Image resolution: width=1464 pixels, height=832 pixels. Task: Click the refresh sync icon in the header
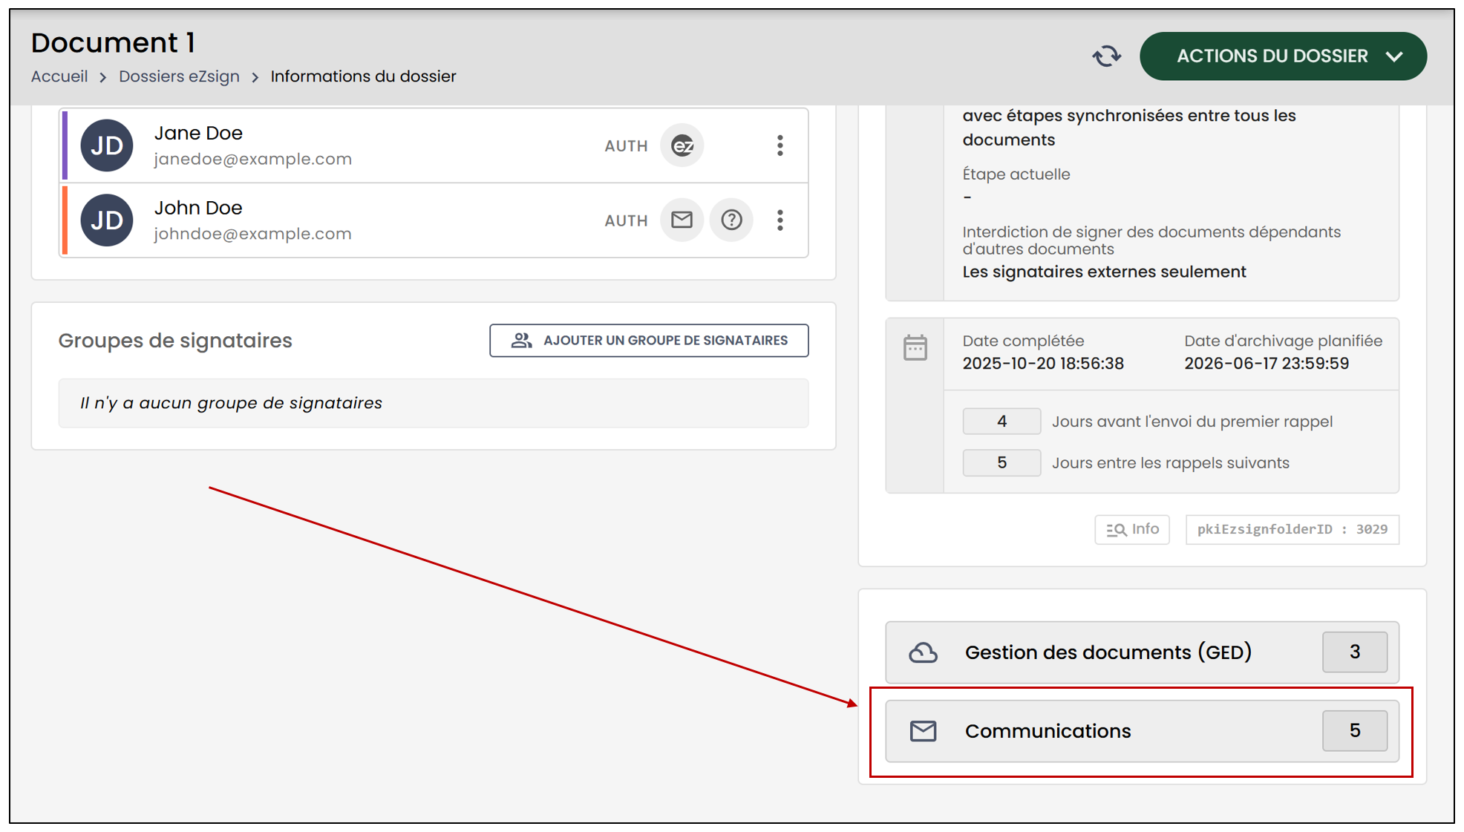[1106, 56]
